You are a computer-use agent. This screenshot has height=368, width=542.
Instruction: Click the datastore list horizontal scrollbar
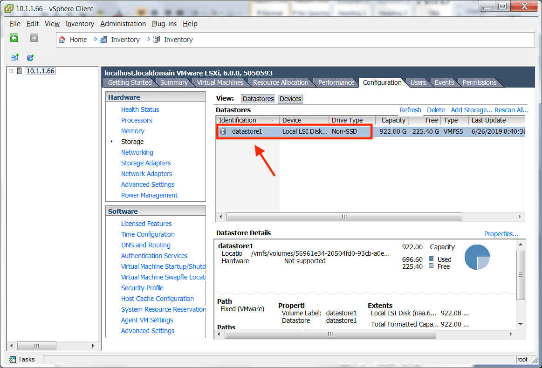coord(344,217)
